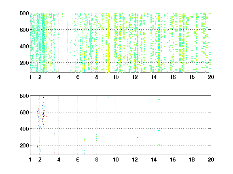Click x-axis tick label 20 under top plot
The height and width of the screenshot is (174, 233).
pyautogui.click(x=211, y=77)
